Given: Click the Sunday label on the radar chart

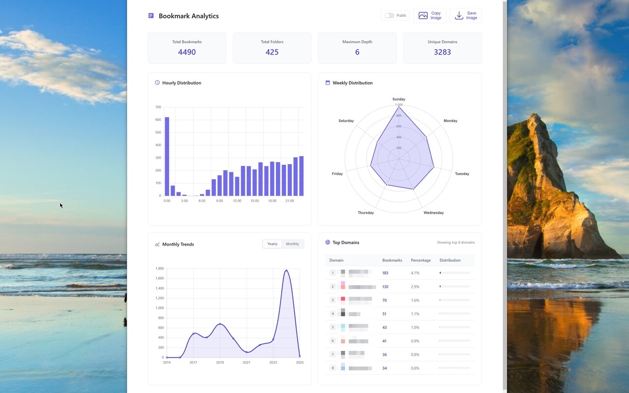Looking at the screenshot, I should click(x=399, y=99).
